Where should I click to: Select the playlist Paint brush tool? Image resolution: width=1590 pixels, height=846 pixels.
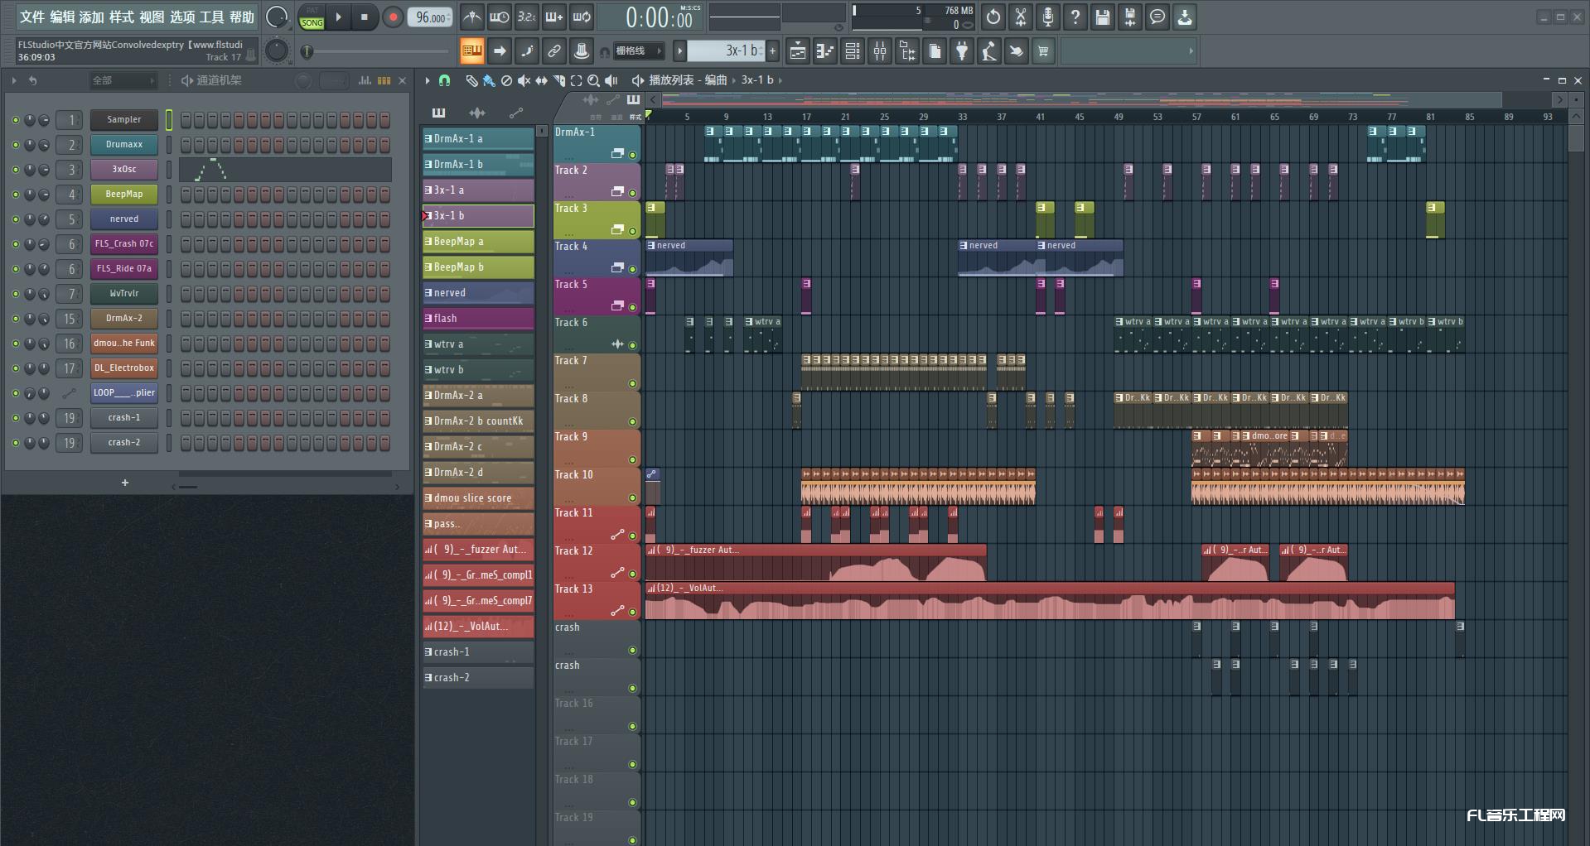489,80
